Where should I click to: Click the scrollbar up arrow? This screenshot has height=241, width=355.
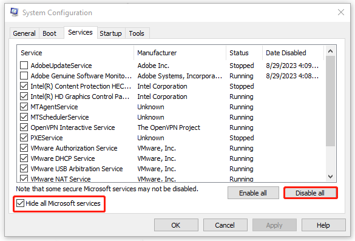click(330, 51)
